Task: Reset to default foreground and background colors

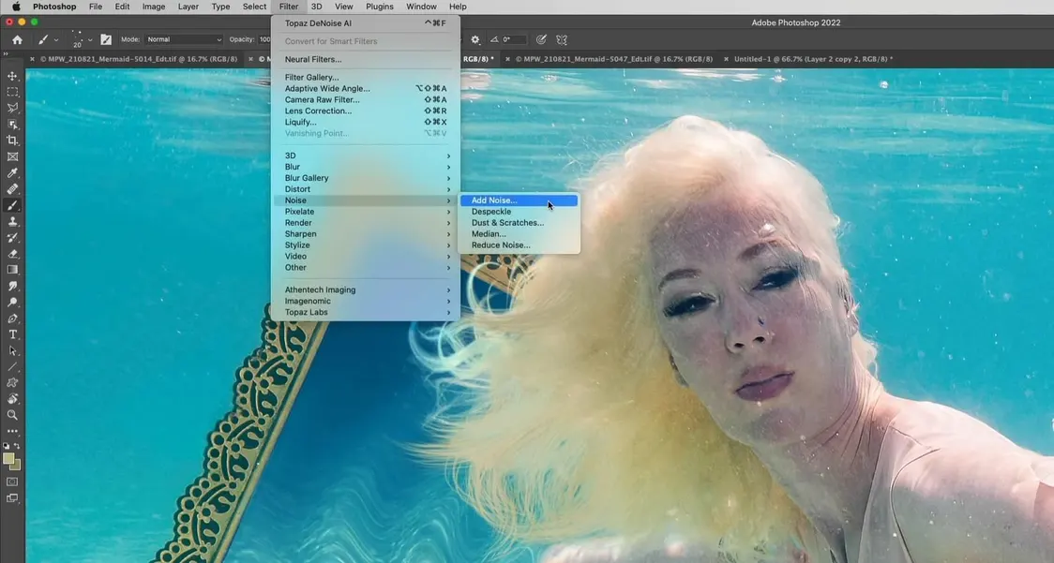Action: 6,446
